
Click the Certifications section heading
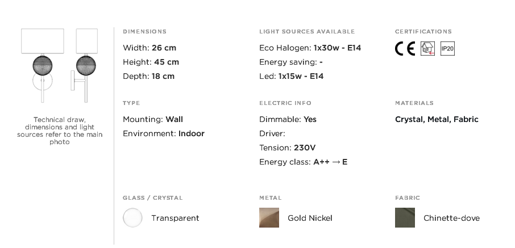(x=423, y=31)
